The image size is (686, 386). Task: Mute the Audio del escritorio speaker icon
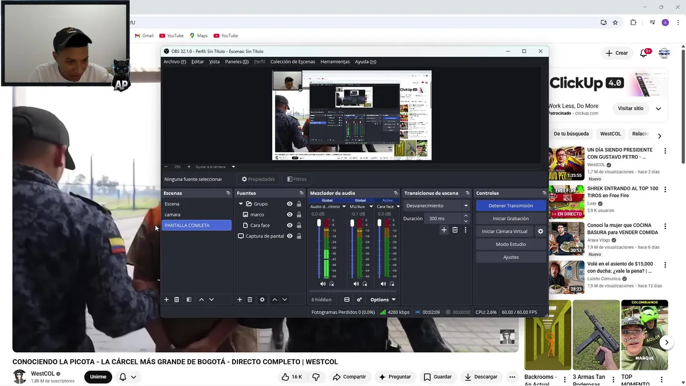coord(323,284)
